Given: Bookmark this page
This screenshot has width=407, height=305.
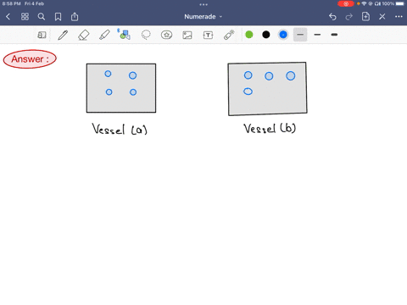Looking at the screenshot, I should point(58,17).
